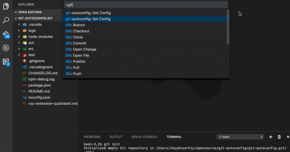Image resolution: width=290 pixels, height=152 pixels.
Task: Run 'git-autoconfig: Set Config' command
Action: [145, 19]
